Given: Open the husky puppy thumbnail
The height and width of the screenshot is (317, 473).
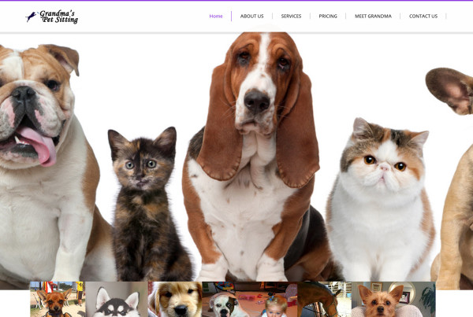Looking at the screenshot, I should click(x=117, y=300).
